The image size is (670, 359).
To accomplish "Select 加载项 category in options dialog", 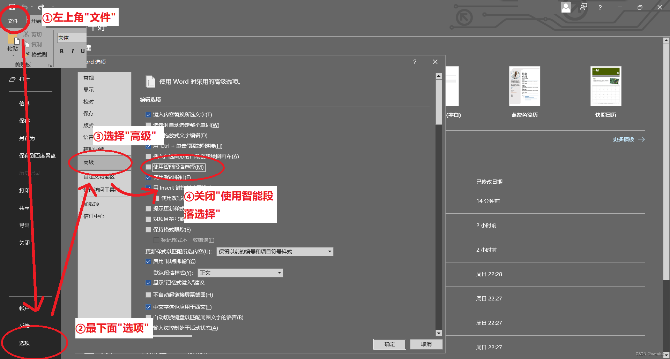I will 104,204.
